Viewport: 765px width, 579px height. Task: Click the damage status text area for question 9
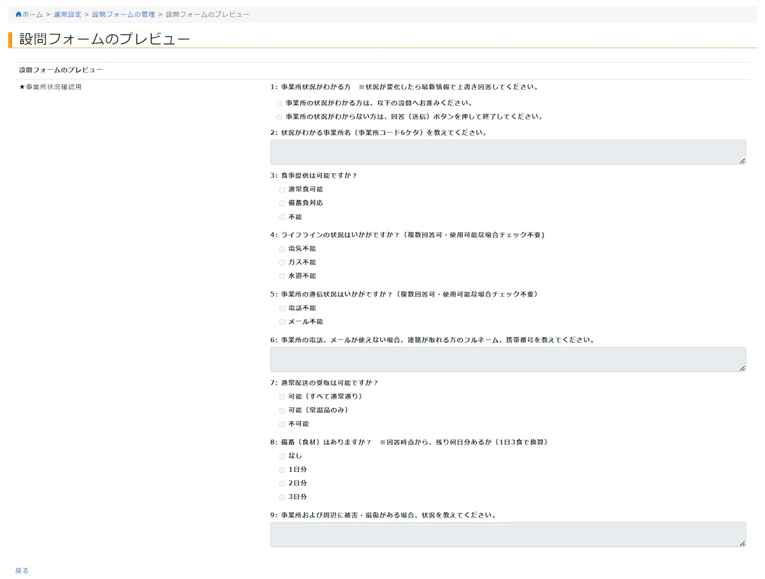[508, 535]
